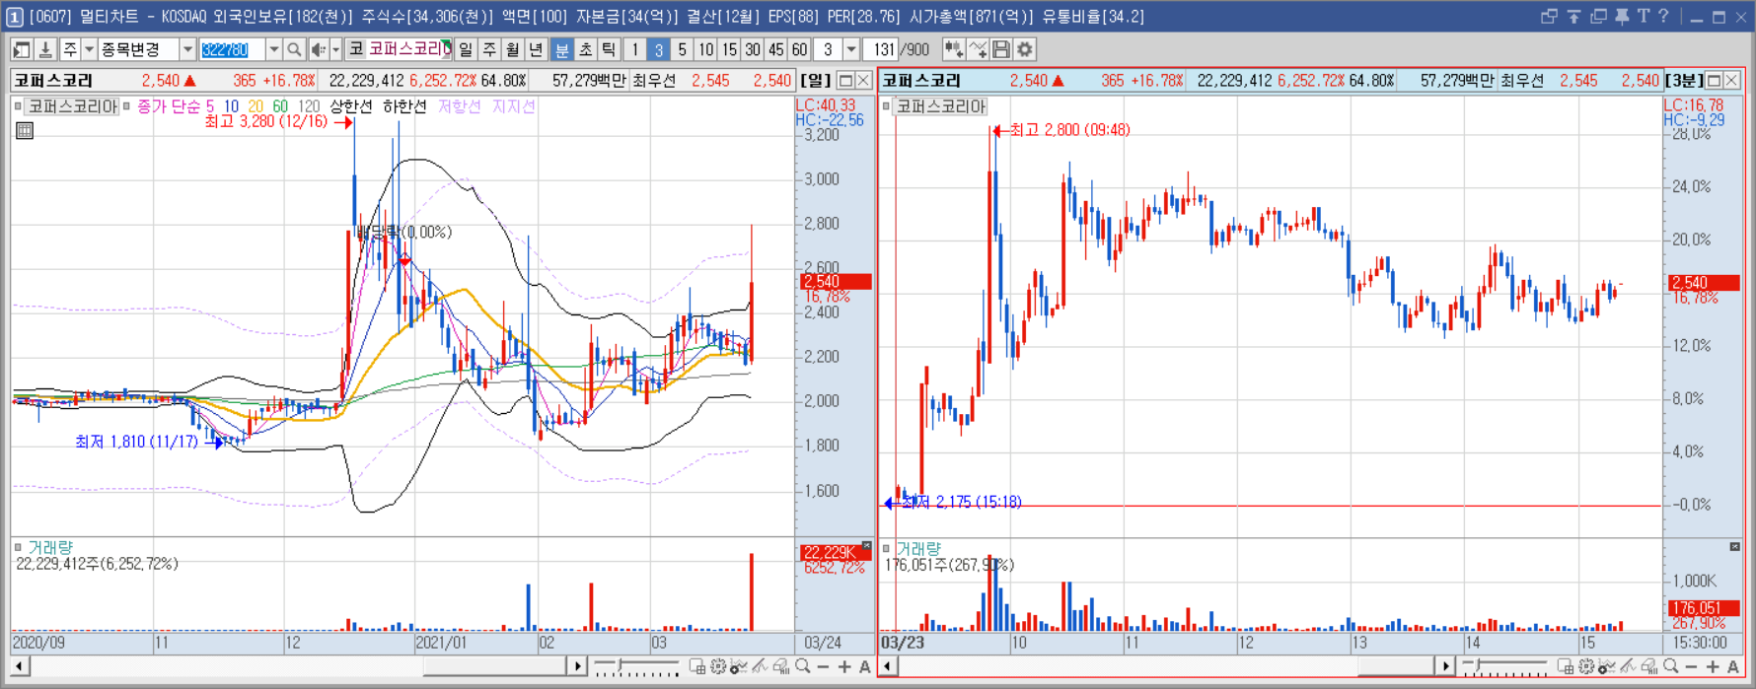Click the 상한선 legend label
The image size is (1756, 689).
(x=350, y=106)
